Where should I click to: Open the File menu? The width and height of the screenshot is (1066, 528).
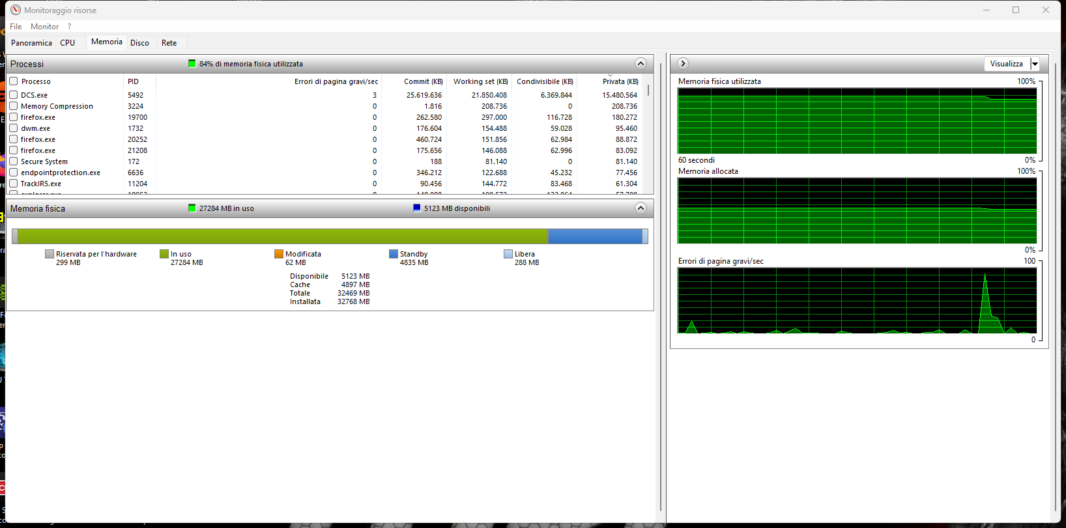point(16,27)
